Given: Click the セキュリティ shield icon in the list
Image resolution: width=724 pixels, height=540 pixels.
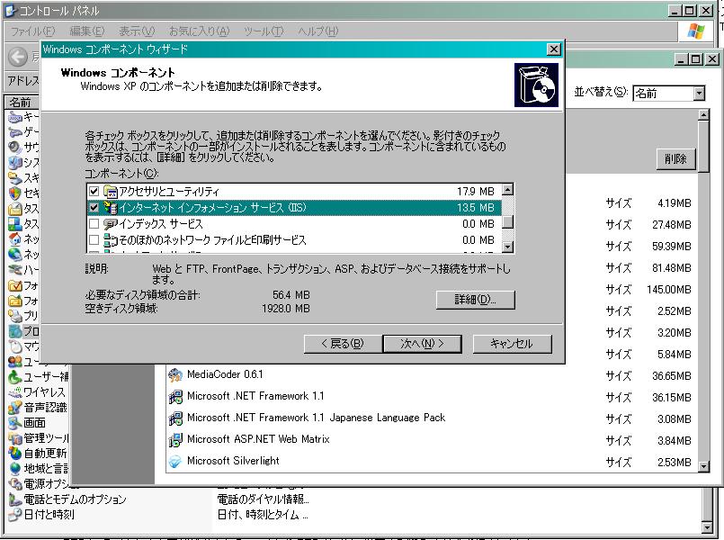Looking at the screenshot, I should pos(14,193).
